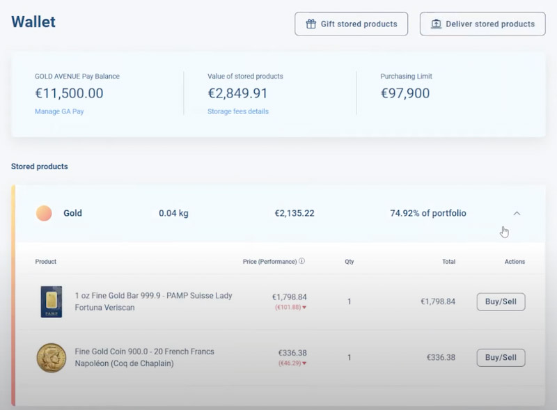Click the €1,798.84 price in the gold bar row
Image resolution: width=557 pixels, height=410 pixels.
(x=289, y=297)
